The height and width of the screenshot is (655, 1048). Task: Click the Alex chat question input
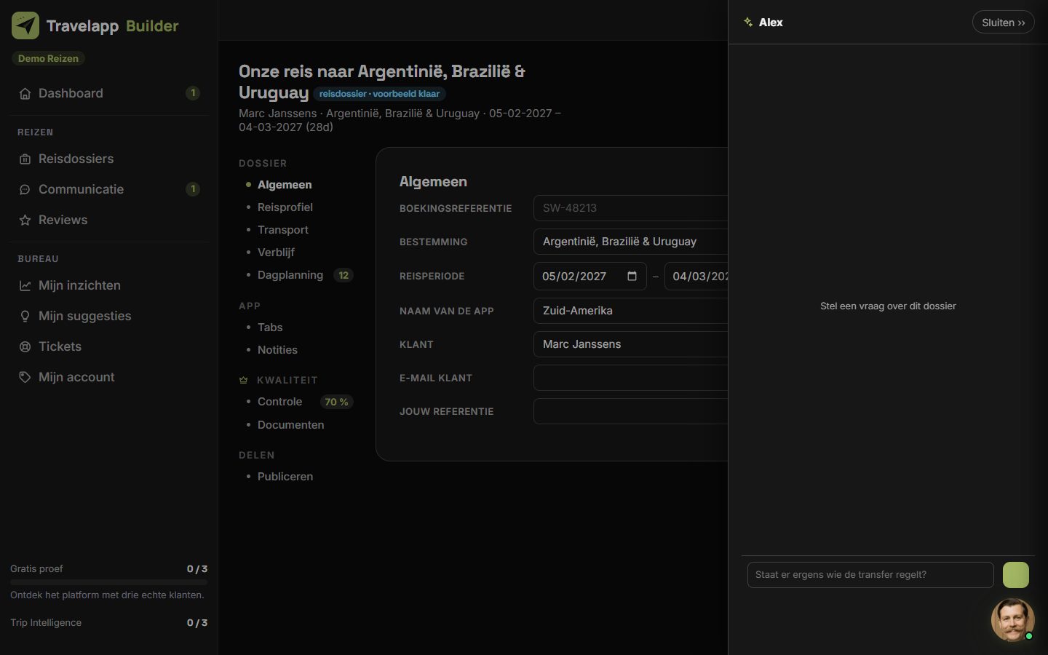click(x=870, y=575)
